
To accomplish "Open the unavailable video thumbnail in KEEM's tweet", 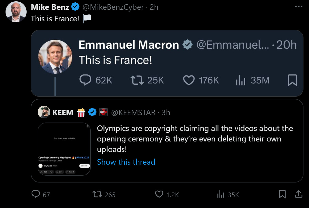I will coord(64,149).
